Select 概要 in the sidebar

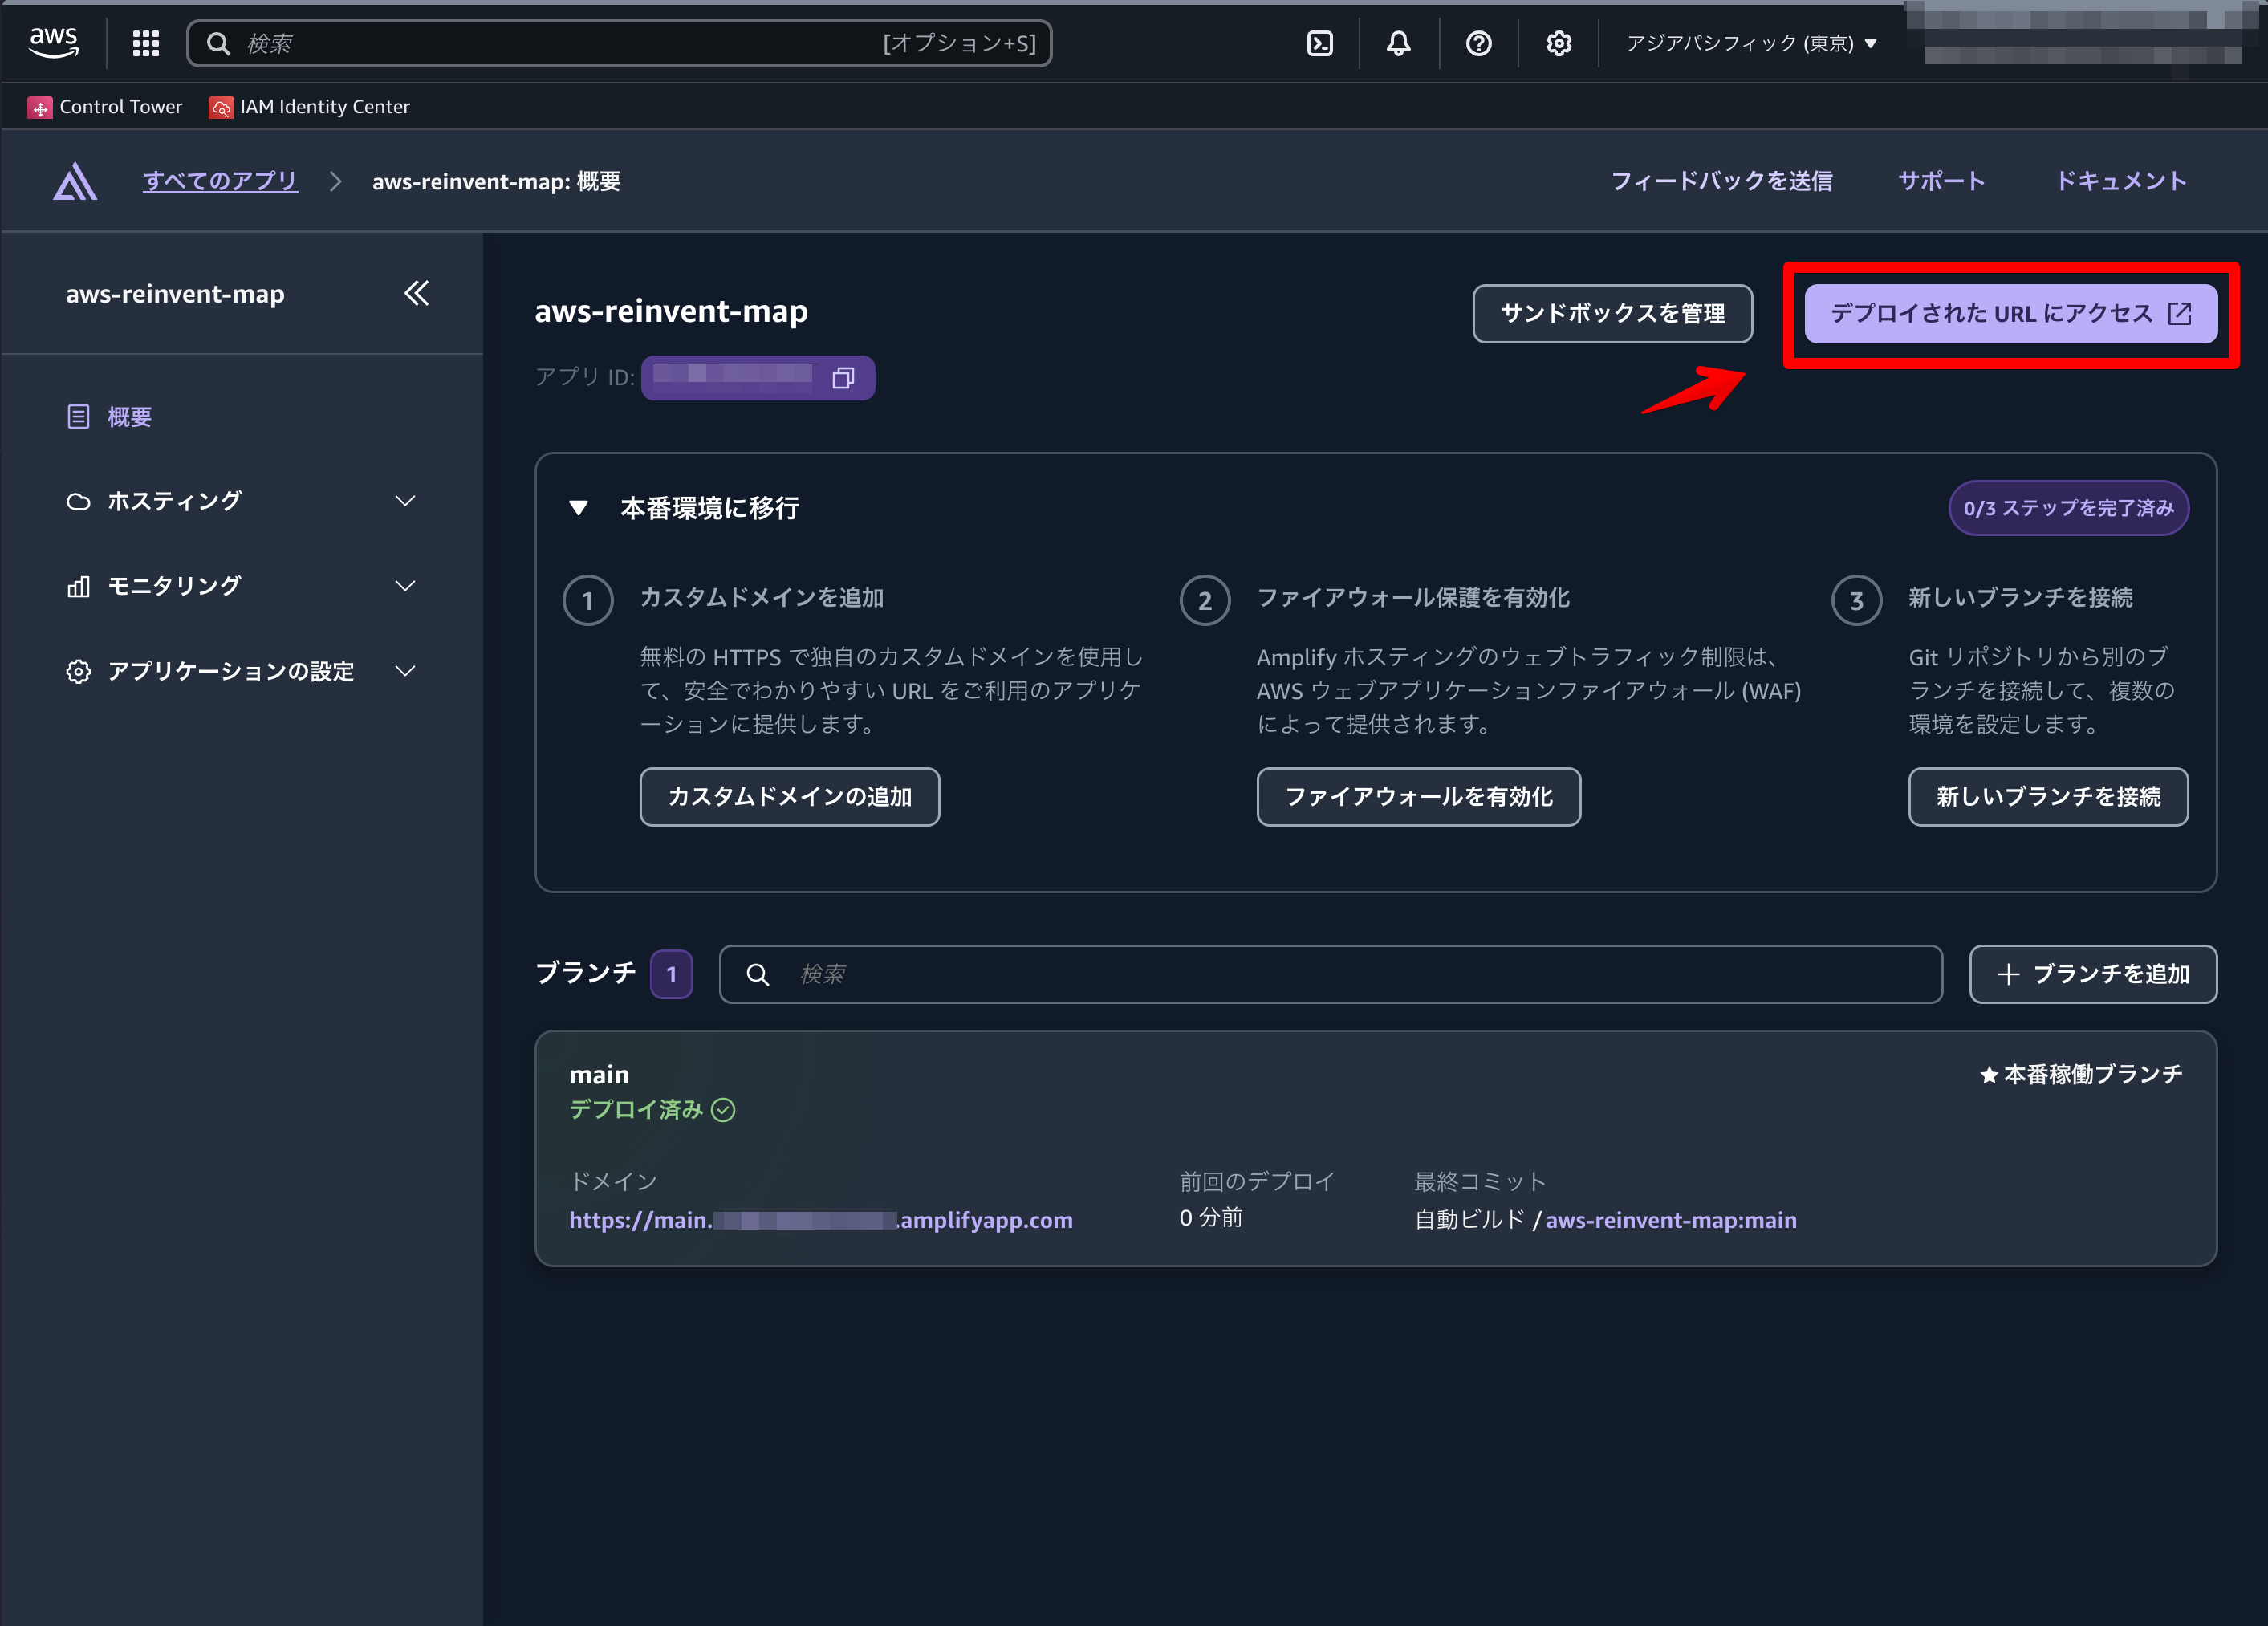coord(129,417)
